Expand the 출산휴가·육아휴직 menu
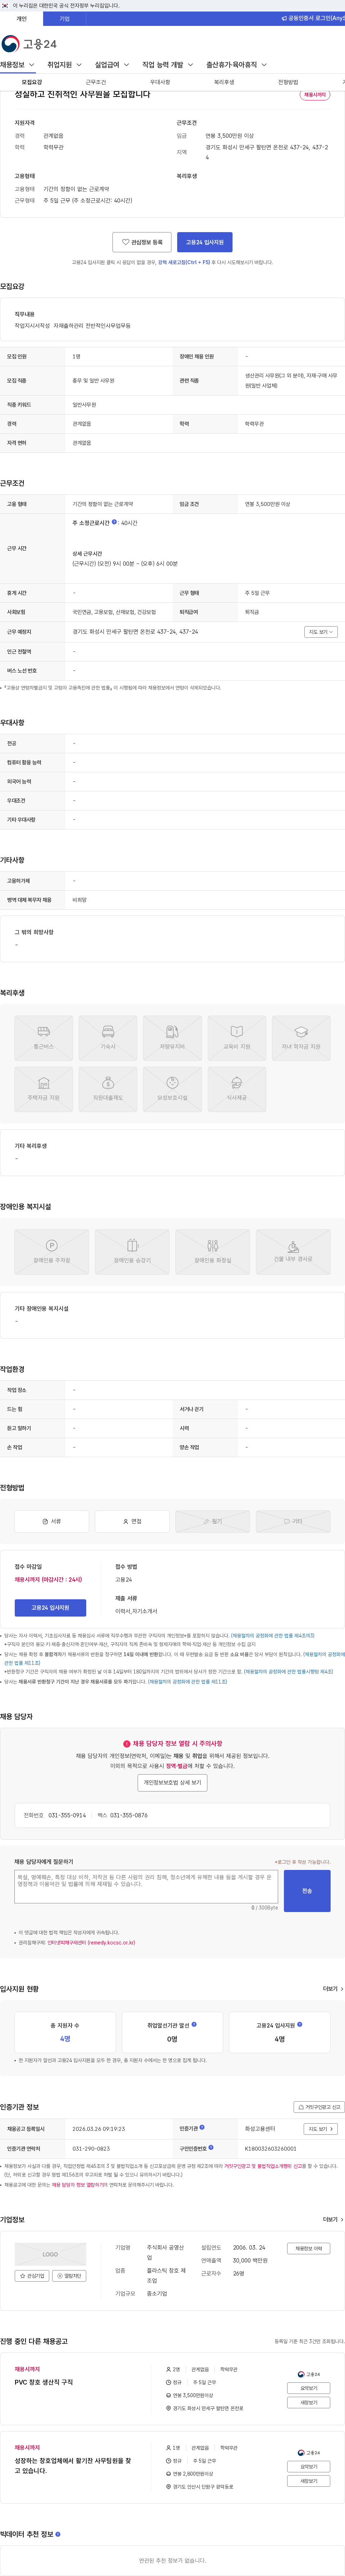The height and width of the screenshot is (2576, 345). (x=236, y=65)
